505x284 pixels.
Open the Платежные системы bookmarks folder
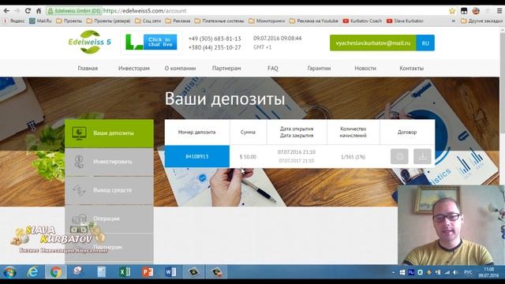point(219,21)
